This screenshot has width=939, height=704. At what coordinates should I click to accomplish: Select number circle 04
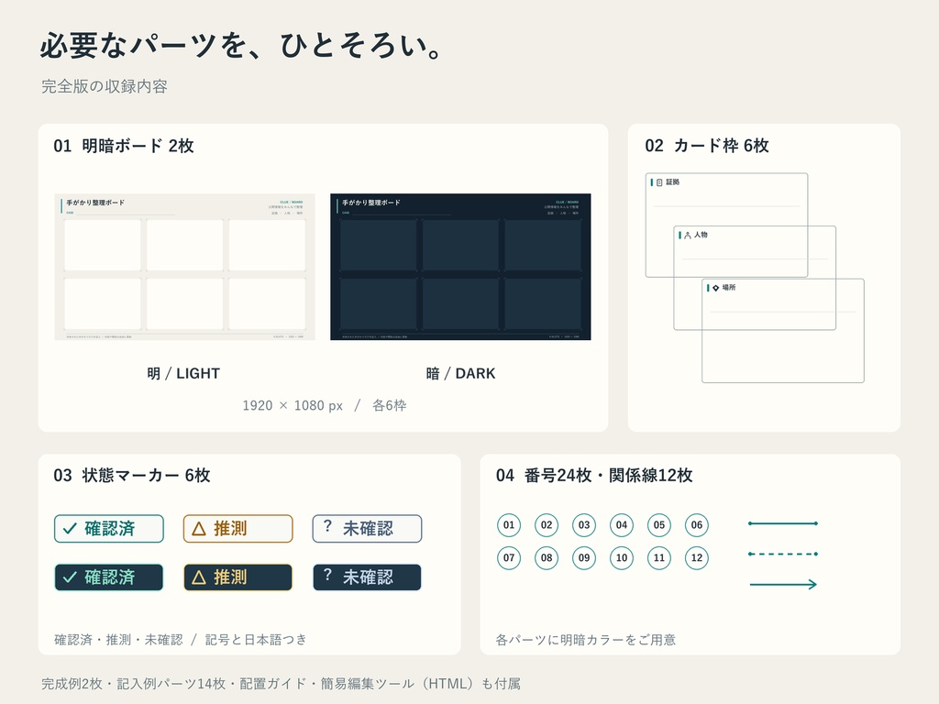pyautogui.click(x=622, y=525)
